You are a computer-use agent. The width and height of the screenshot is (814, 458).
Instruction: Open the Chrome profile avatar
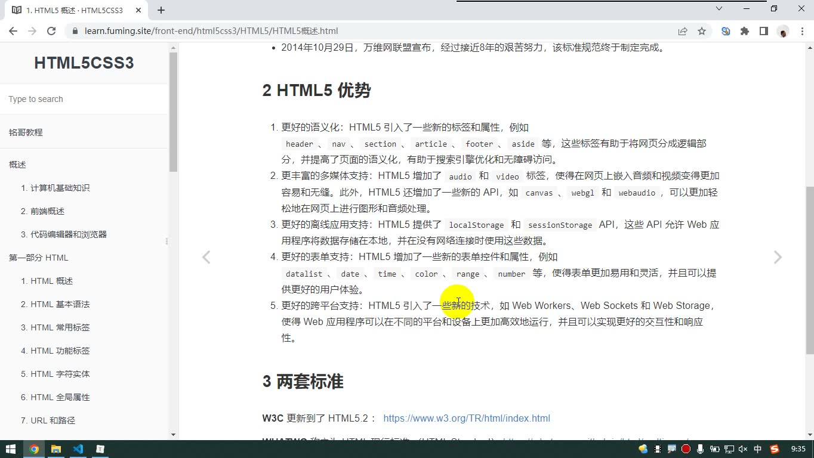(x=783, y=31)
